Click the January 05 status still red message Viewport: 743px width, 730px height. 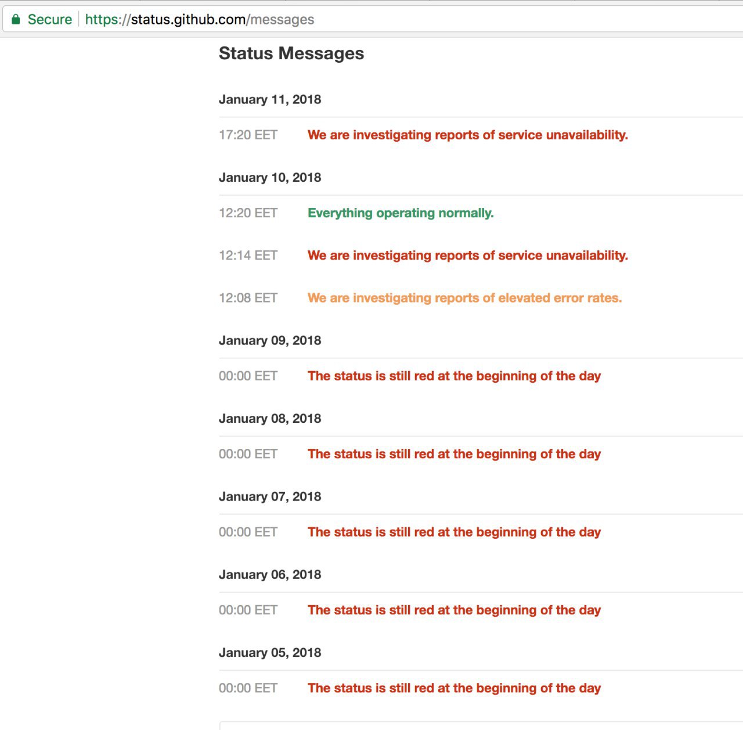click(x=454, y=688)
